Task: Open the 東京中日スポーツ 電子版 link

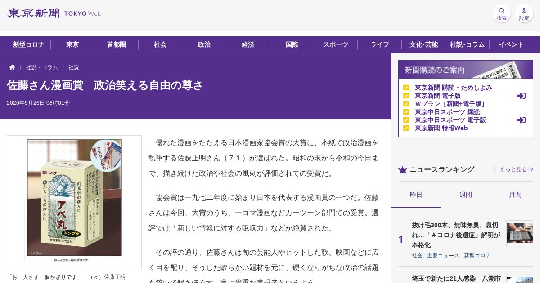Action: (x=450, y=120)
